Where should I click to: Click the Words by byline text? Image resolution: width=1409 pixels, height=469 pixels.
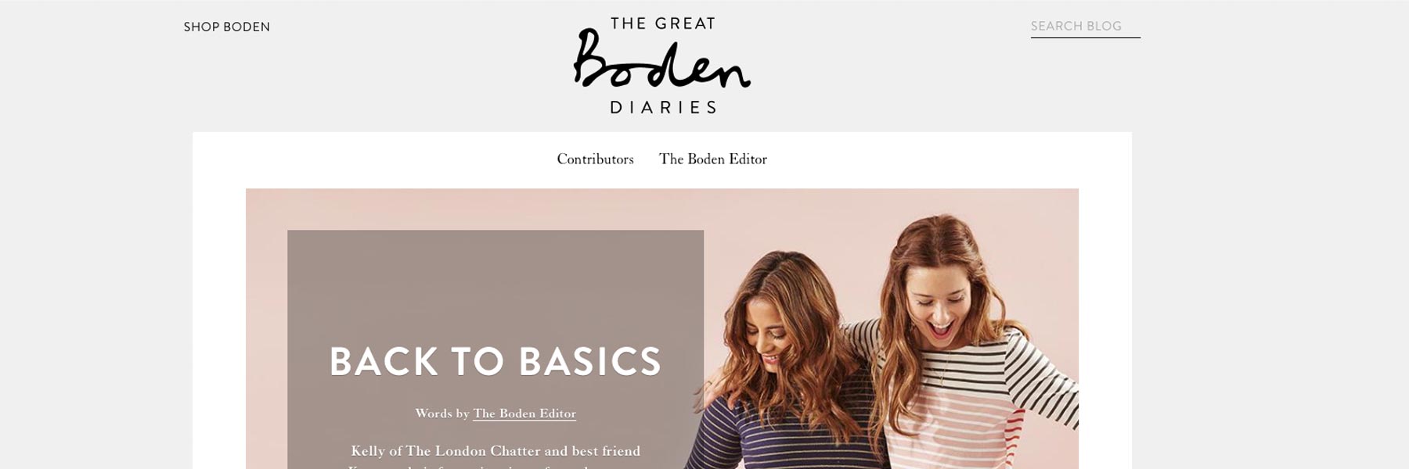click(x=442, y=414)
